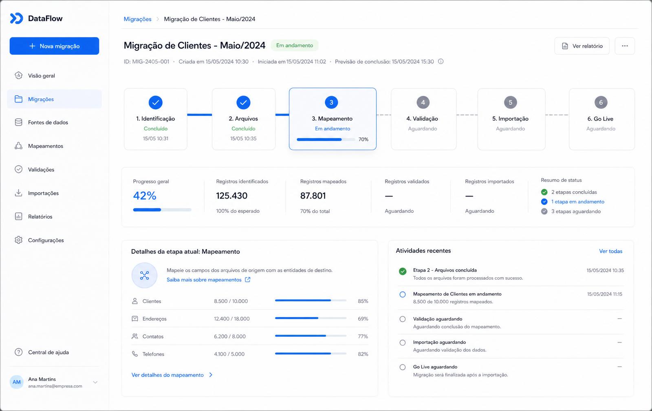Select Importações in sidebar
Image resolution: width=652 pixels, height=411 pixels.
[55, 193]
